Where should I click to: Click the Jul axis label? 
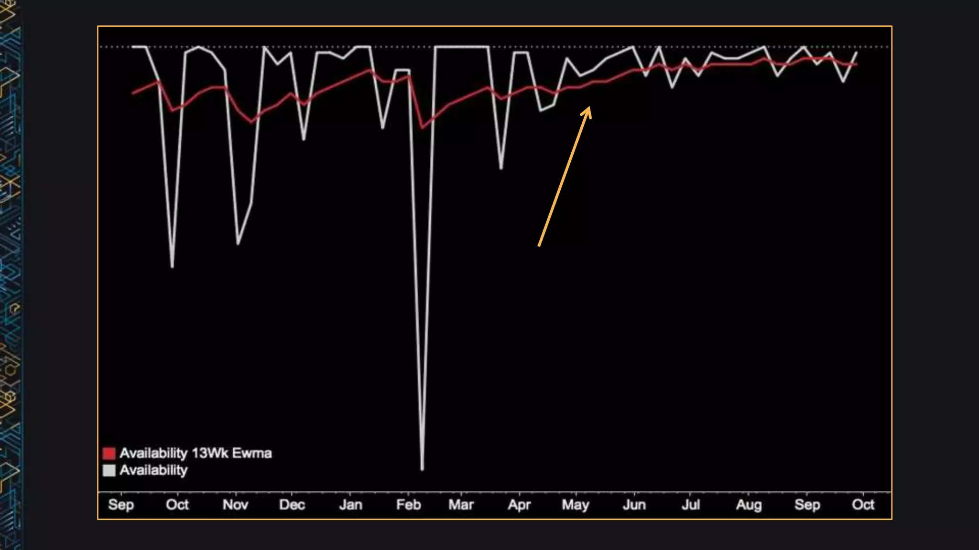(690, 505)
